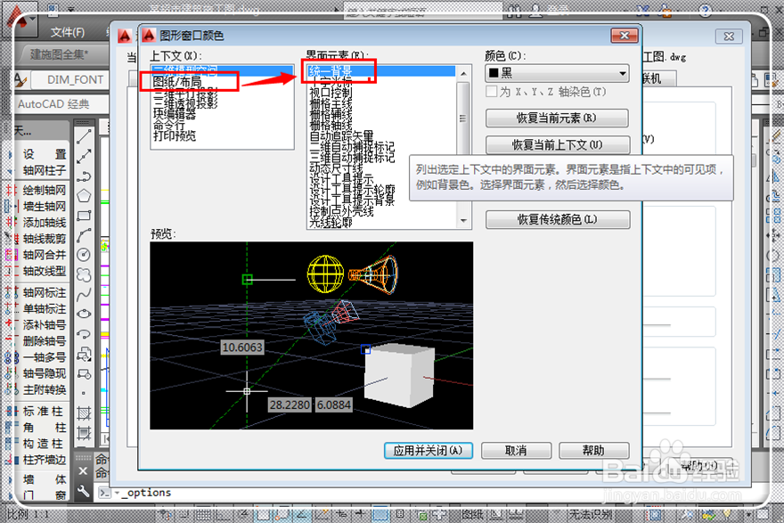Select the Ellipse Arc tool
The image size is (784, 523).
pos(84,333)
